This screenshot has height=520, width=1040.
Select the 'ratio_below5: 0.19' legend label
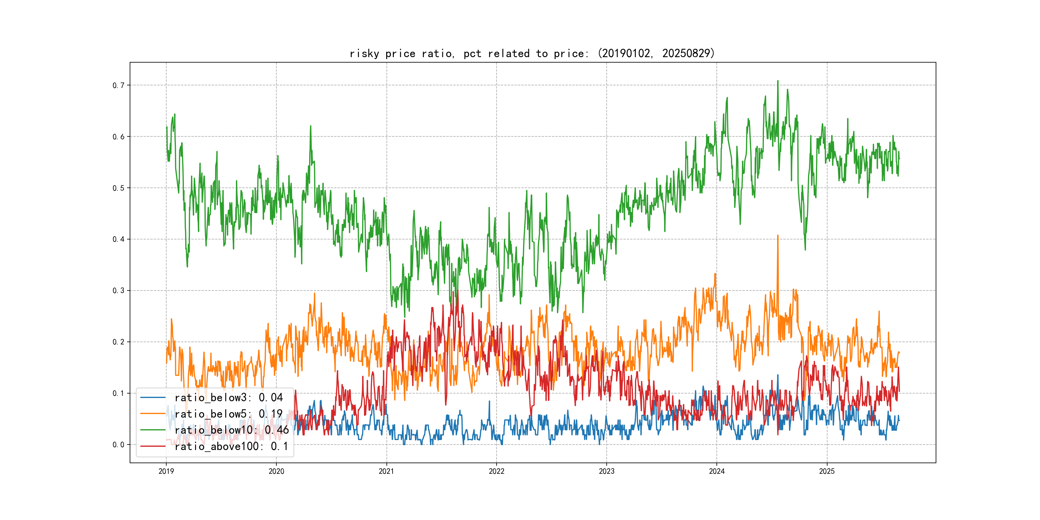click(229, 414)
